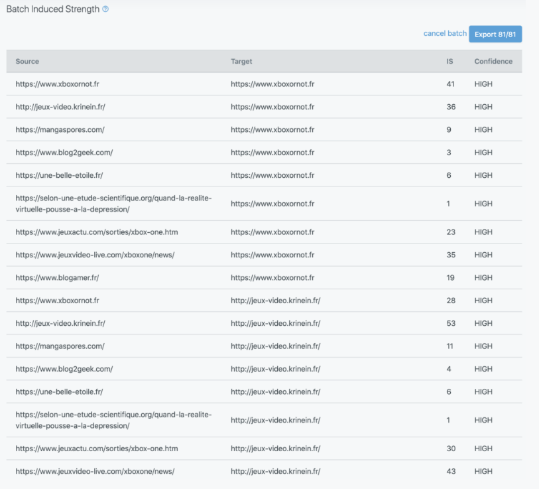539x489 pixels.
Task: Open the target link in the first row
Action: coord(273,84)
